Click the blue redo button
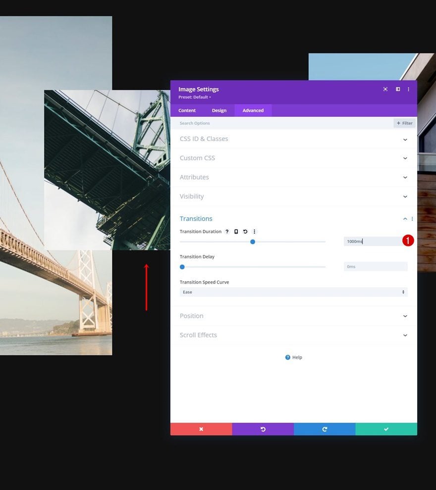Screen dimensions: 436x490 pyautogui.click(x=325, y=429)
